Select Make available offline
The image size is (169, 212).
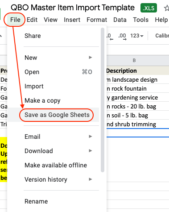coord(53,165)
